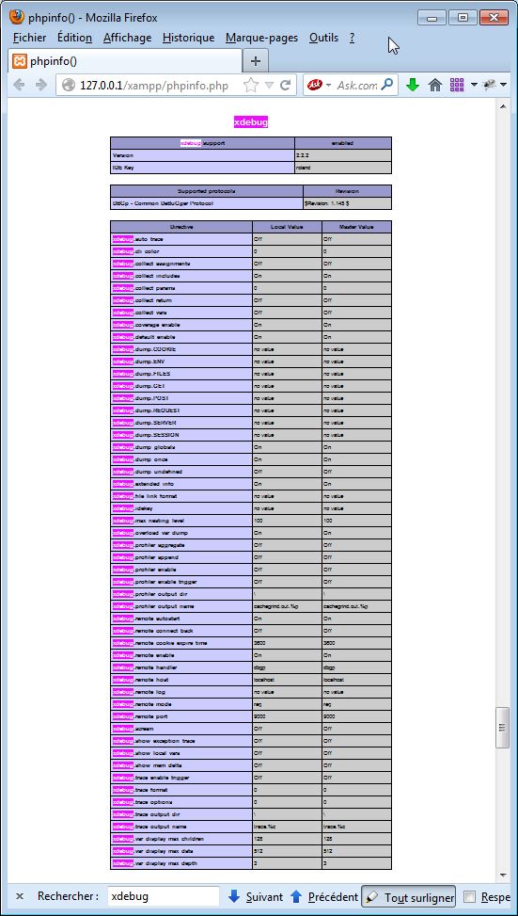Click the Local Value column header
The image size is (518, 916).
(287, 227)
